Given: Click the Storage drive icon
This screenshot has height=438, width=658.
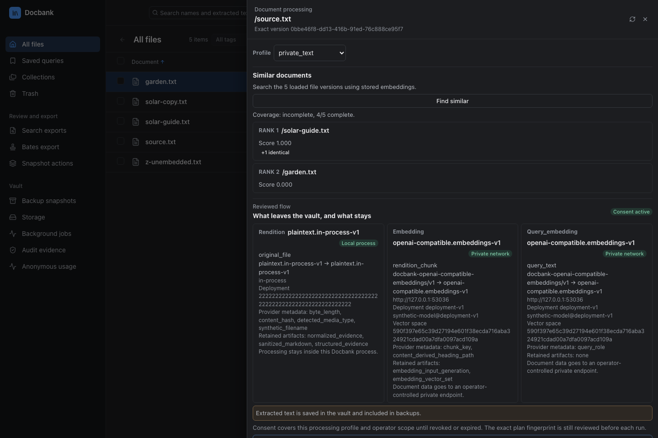Looking at the screenshot, I should (13, 217).
